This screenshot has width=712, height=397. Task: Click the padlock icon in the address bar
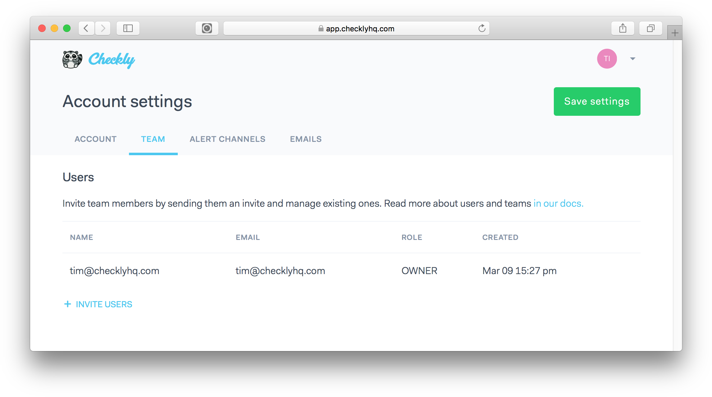coord(320,29)
